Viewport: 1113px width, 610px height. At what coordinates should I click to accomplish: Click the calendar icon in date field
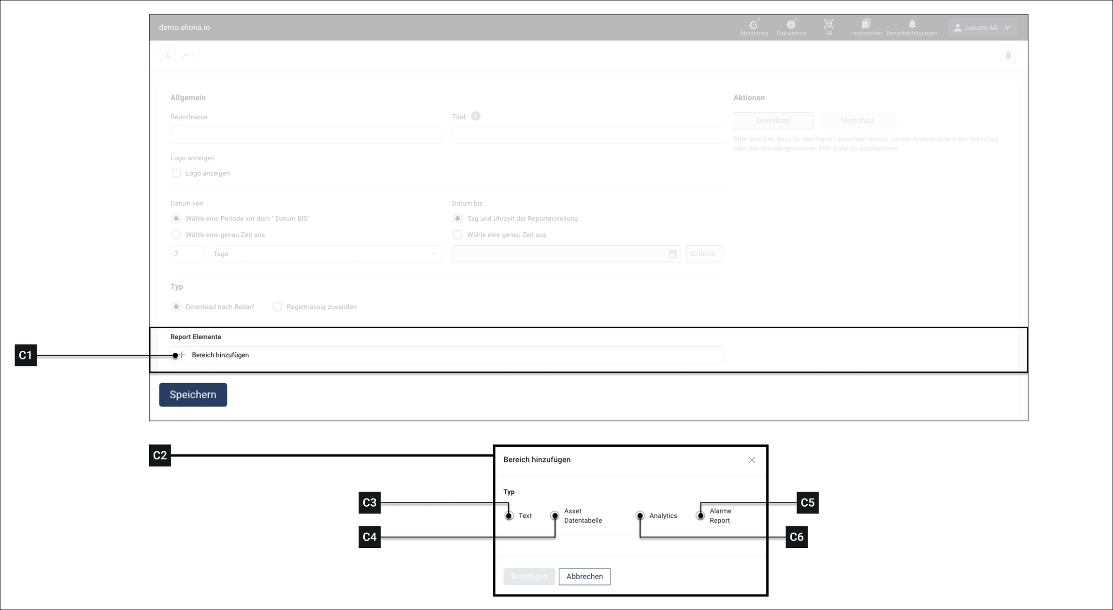point(672,254)
